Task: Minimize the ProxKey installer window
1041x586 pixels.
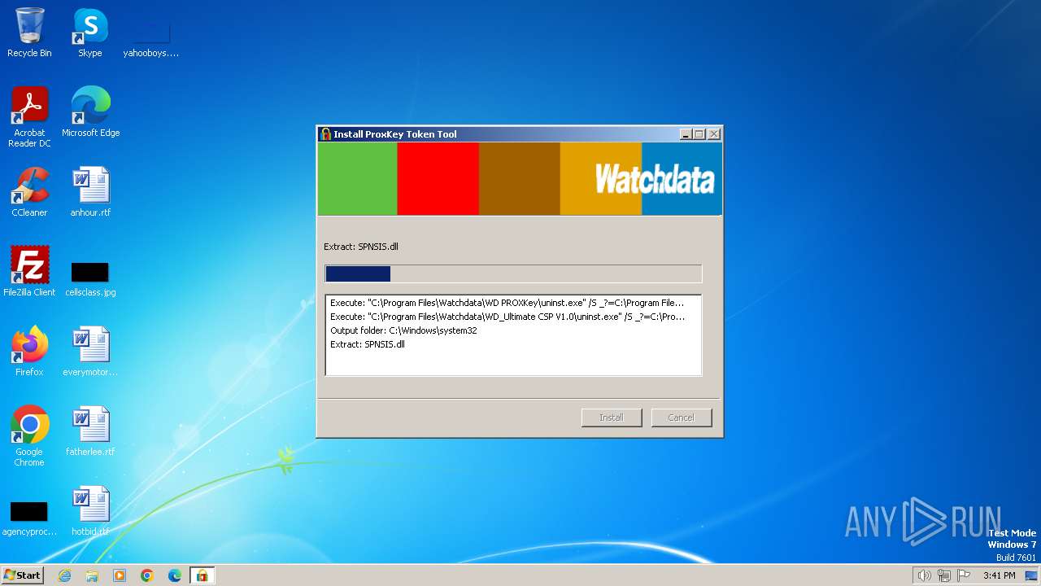Action: pyautogui.click(x=686, y=134)
